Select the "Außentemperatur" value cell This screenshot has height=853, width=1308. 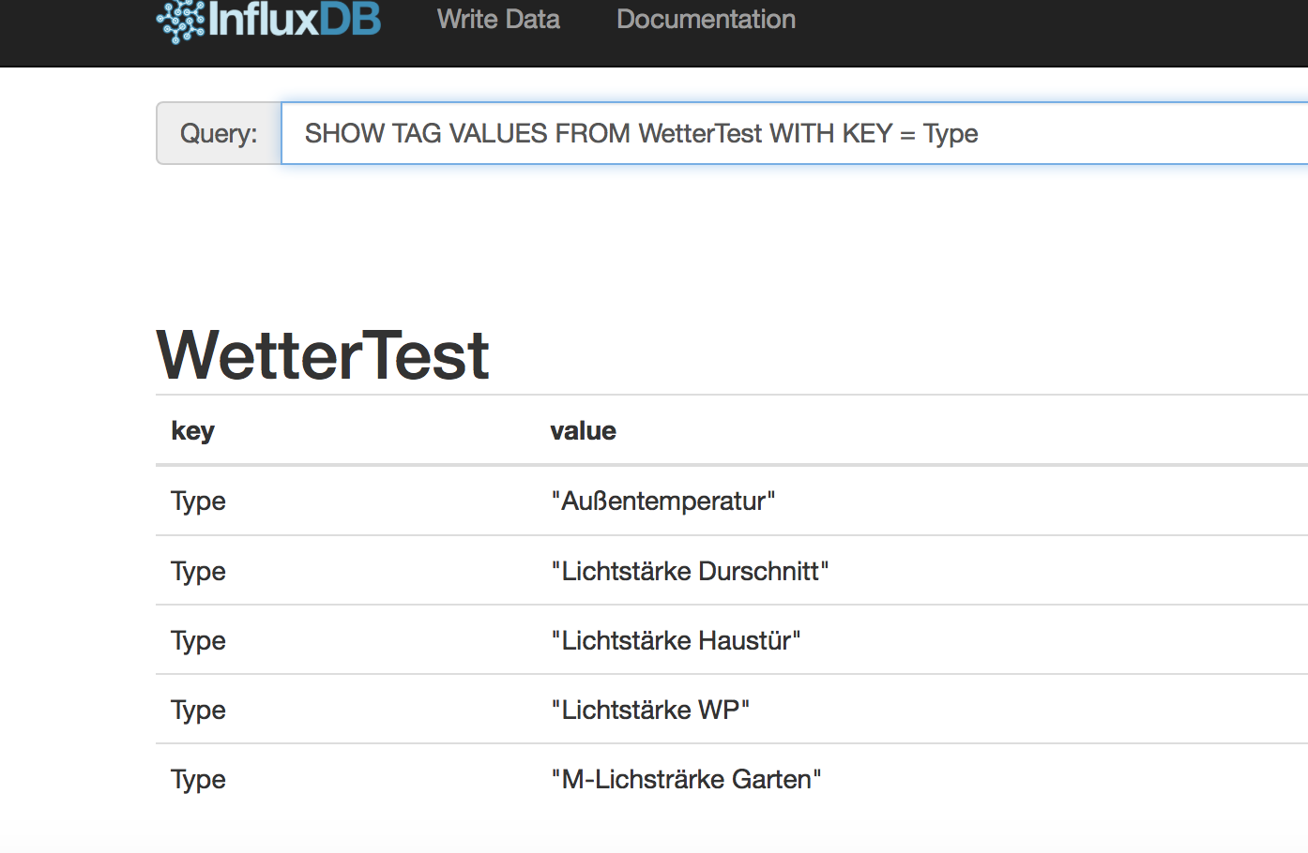tap(663, 501)
